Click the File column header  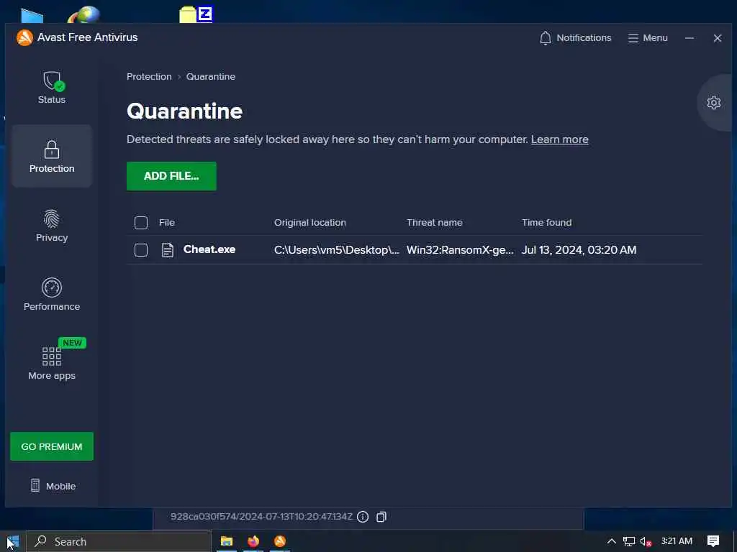click(x=167, y=223)
